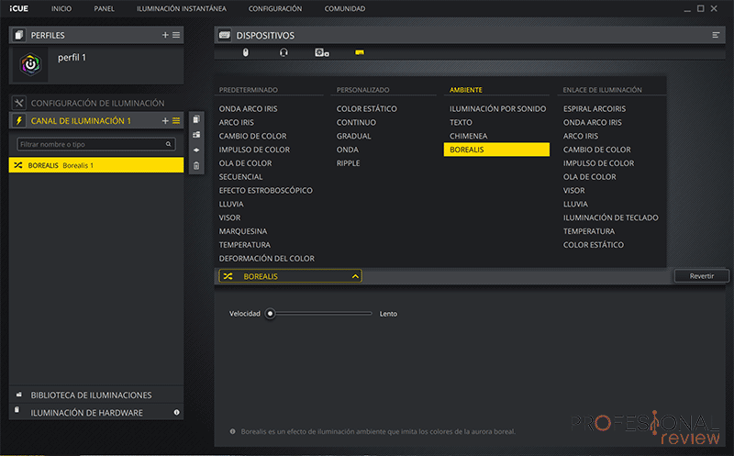Click the diamond icon in side toolbar
The image size is (734, 456).
(196, 150)
